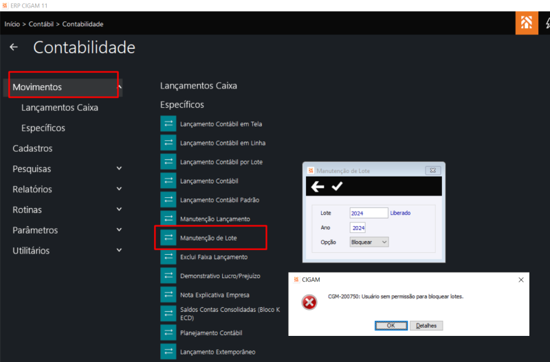The image size is (550, 362).
Task: Go back with arrow beside Contabilidade title
Action: (x=14, y=47)
